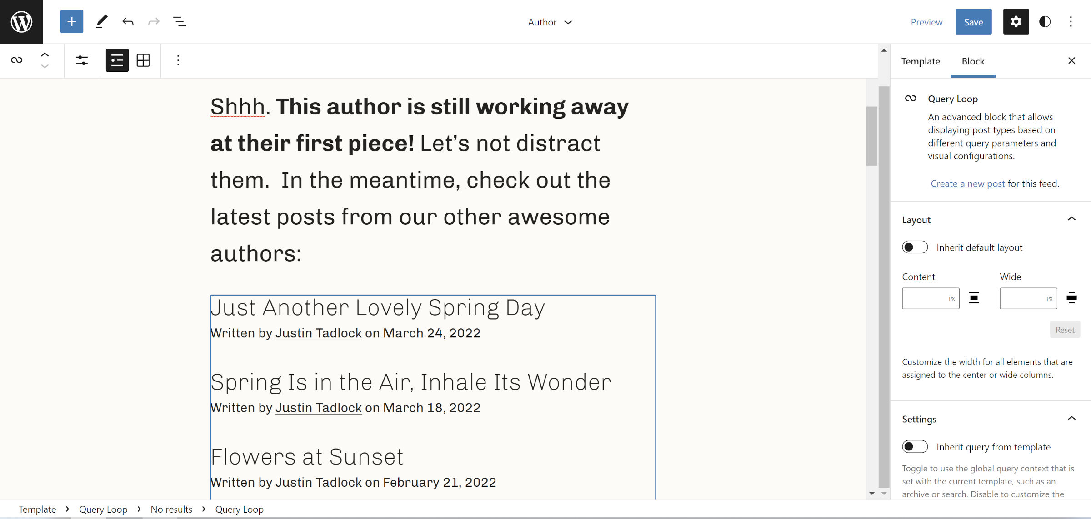Collapse the Layout panel section

coord(1072,219)
